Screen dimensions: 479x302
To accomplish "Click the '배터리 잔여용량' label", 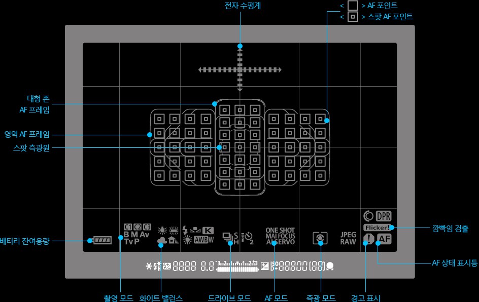I will [24, 241].
